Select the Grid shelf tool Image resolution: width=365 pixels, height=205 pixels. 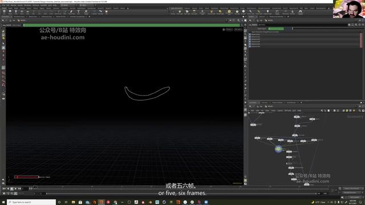pos(28,12)
